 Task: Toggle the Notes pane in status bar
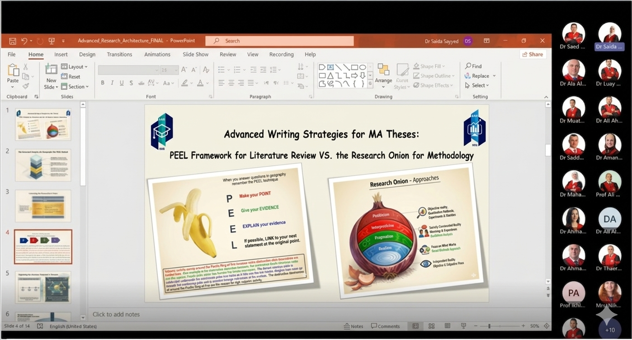click(354, 326)
